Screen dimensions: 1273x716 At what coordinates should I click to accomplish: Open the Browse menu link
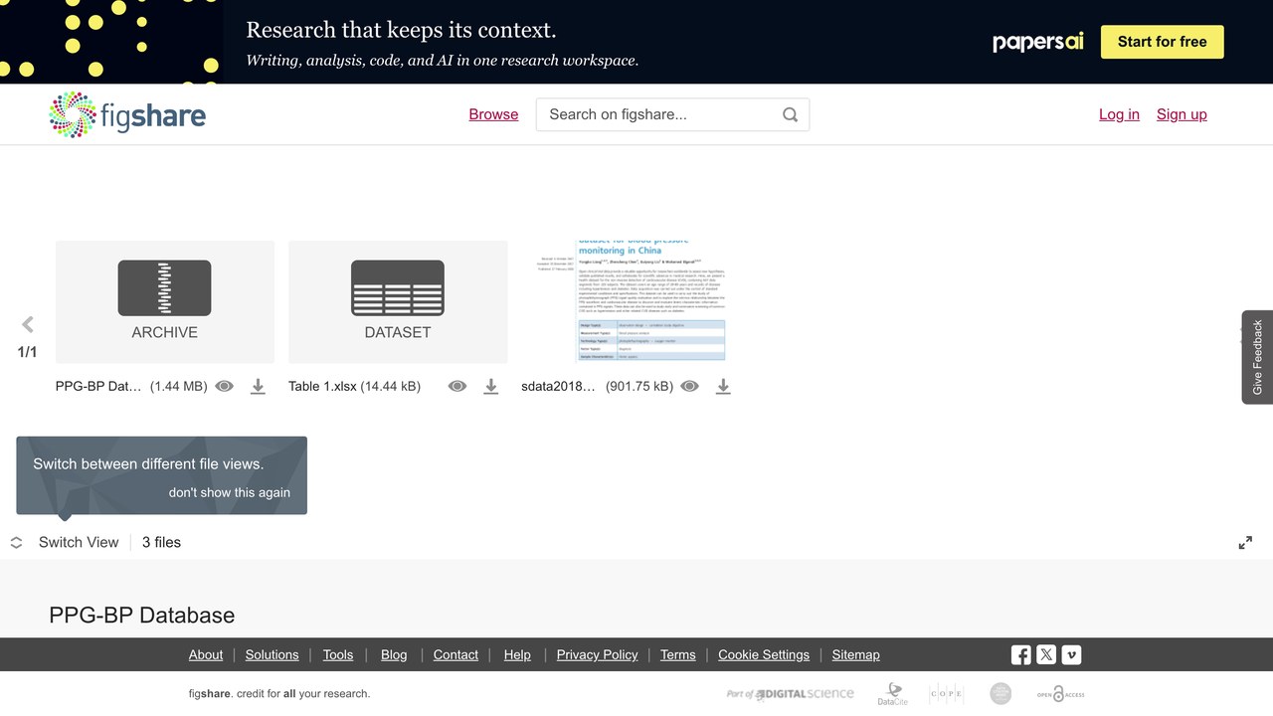pyautogui.click(x=493, y=114)
